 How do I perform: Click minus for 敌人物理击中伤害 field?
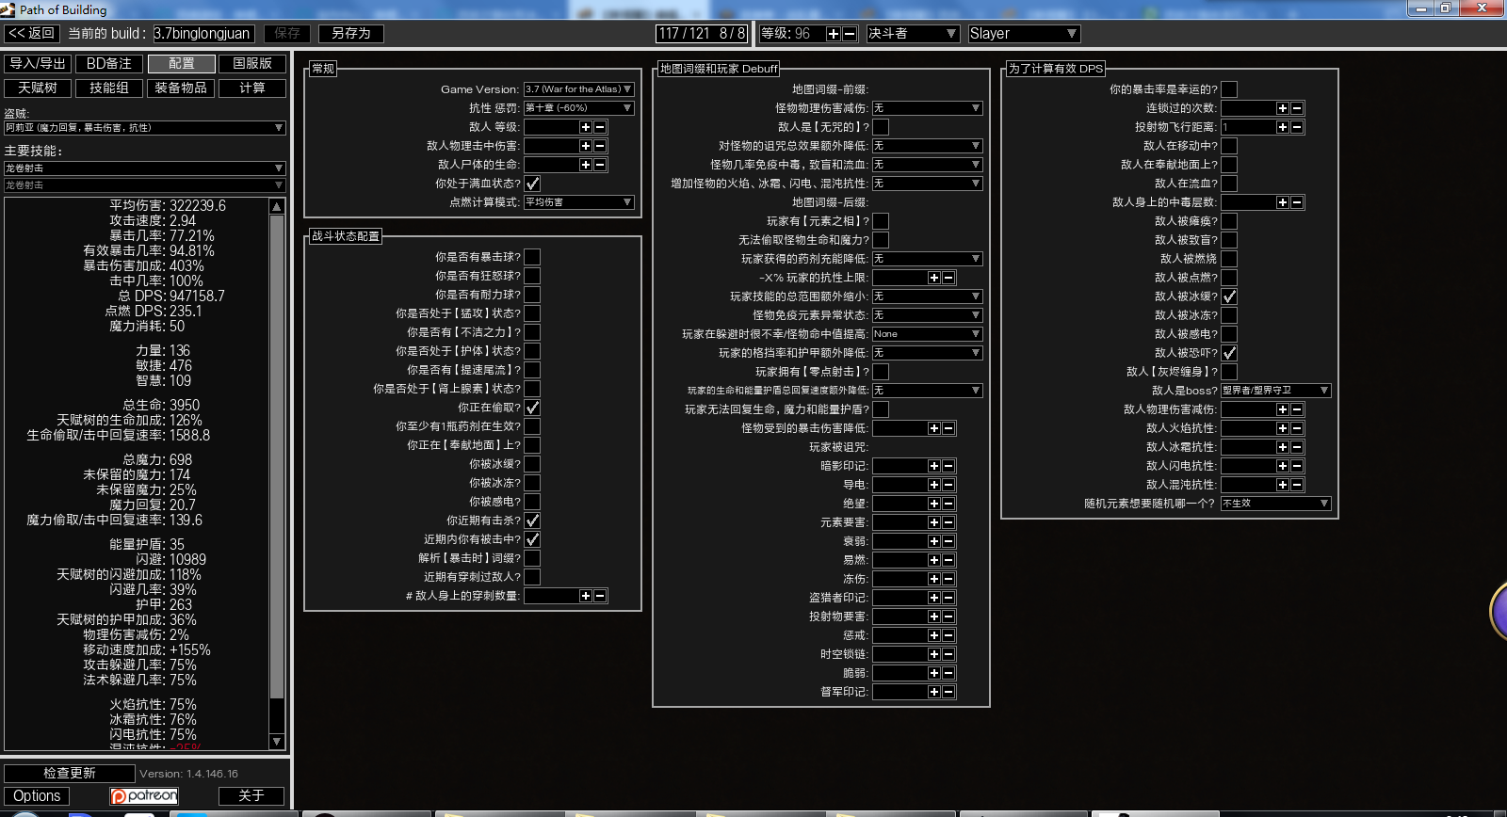coord(600,146)
